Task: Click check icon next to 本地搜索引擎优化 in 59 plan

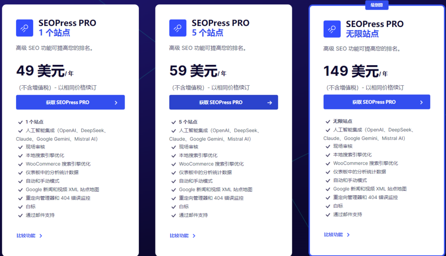Action: (x=173, y=156)
